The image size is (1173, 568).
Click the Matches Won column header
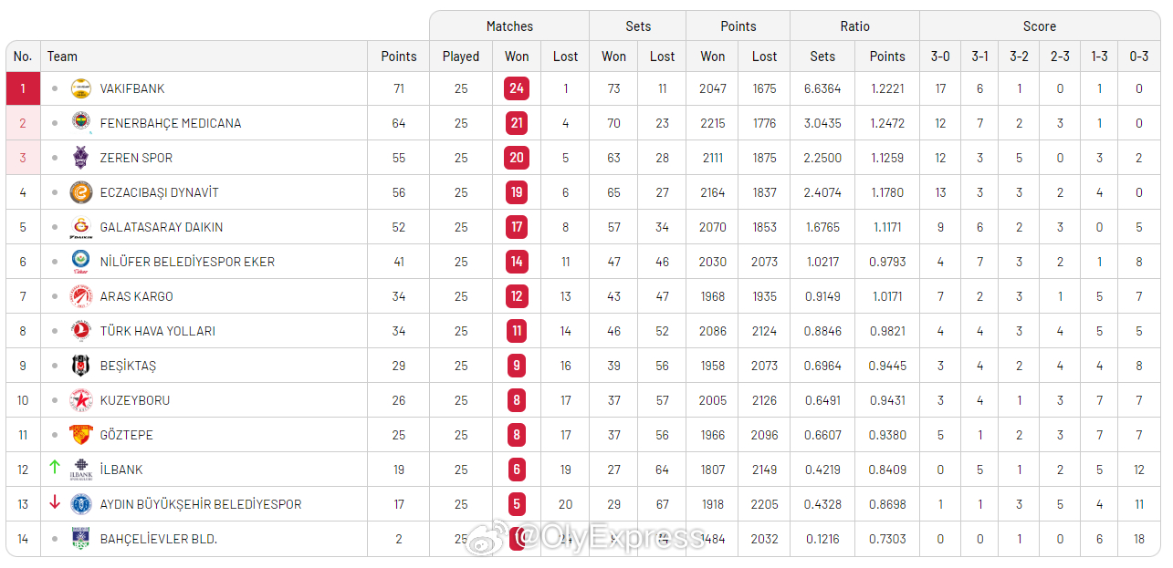point(517,57)
